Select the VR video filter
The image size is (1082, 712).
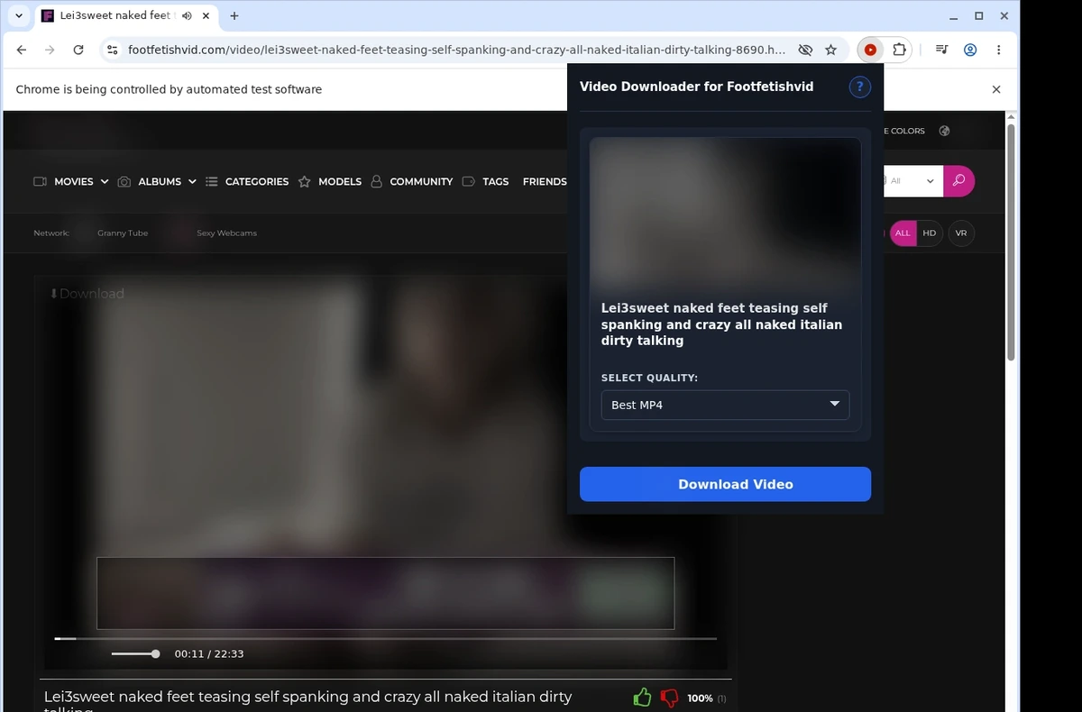pos(961,233)
